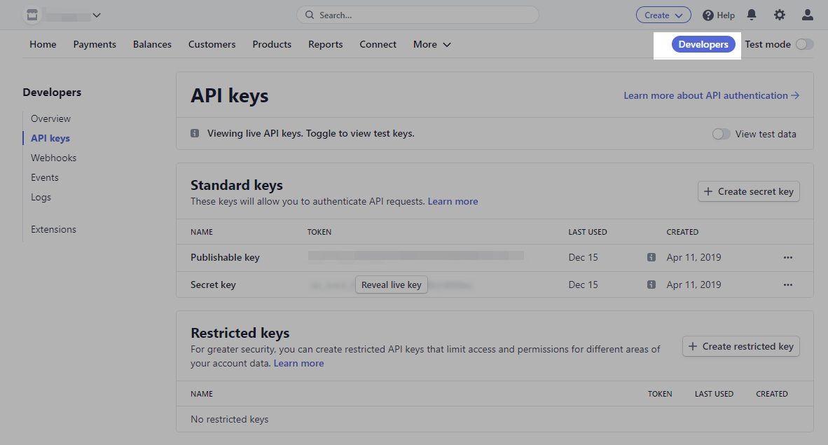Open the account switcher chevron
The width and height of the screenshot is (828, 445).
point(97,15)
